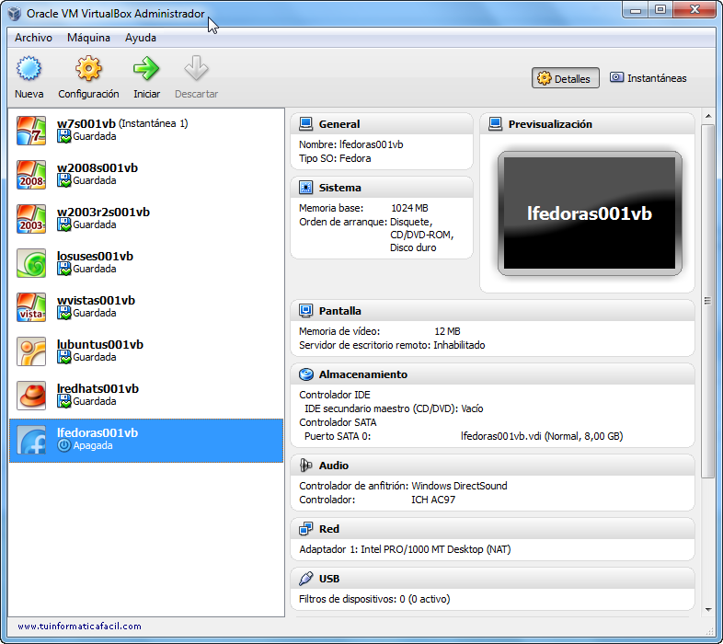Click 'Servidor de escritorio remoto: Inhabilitado'
This screenshot has width=723, height=644.
tap(392, 345)
